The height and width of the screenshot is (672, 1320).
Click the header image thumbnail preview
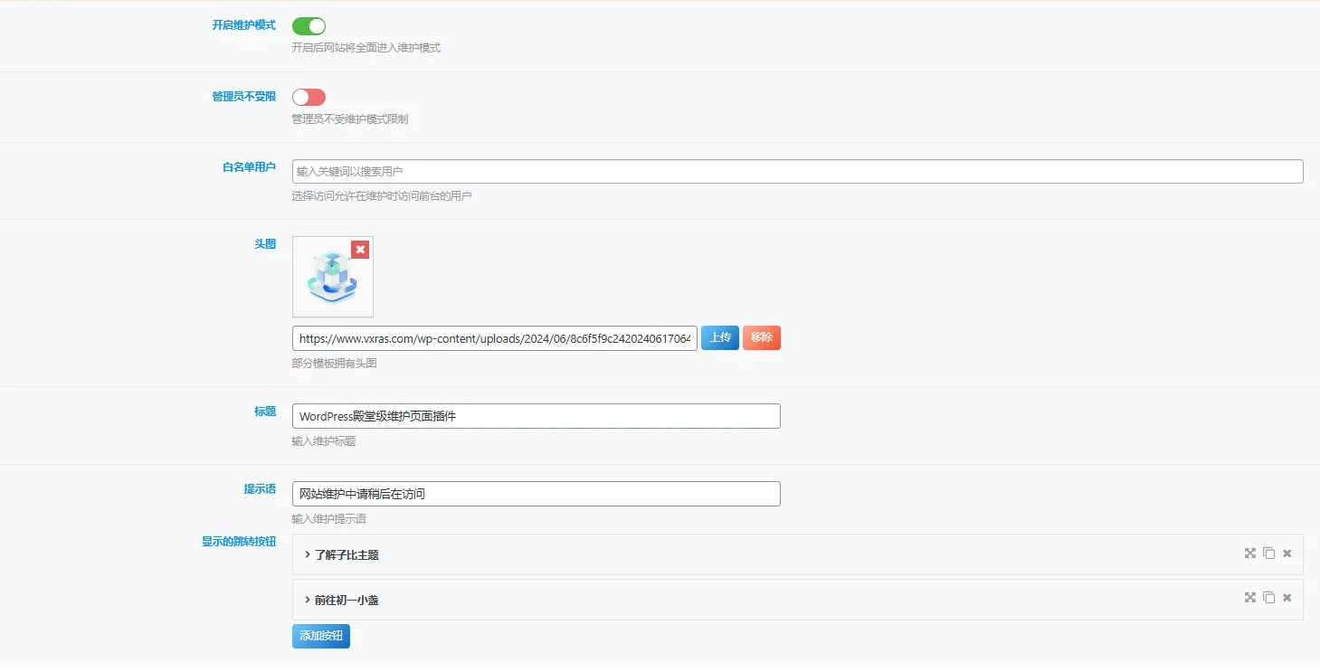click(333, 277)
